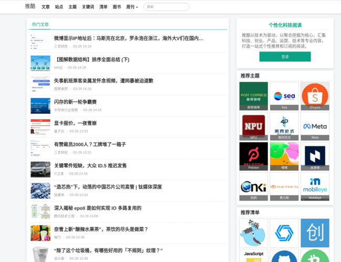Open article 深入揭秘 epoll 是如何实现 IO 多路复用的

click(x=98, y=208)
